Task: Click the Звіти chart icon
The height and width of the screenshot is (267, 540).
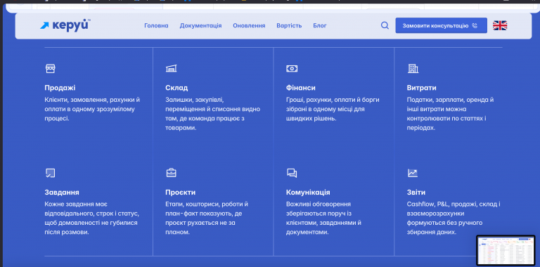Action: coord(413,173)
